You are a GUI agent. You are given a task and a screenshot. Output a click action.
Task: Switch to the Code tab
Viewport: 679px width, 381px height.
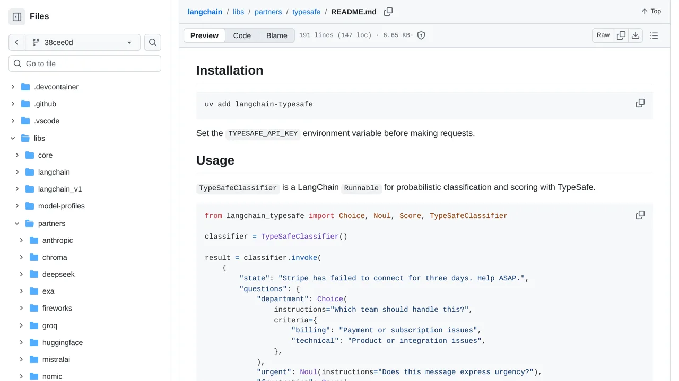coord(242,35)
